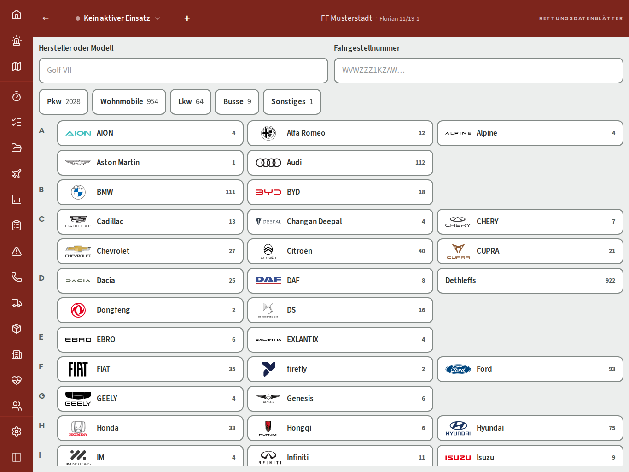Open the Changan Deepal manufacturer card
The height and width of the screenshot is (472, 629).
(340, 222)
